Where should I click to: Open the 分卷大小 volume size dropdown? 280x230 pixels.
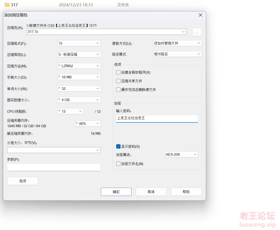[x=54, y=150]
